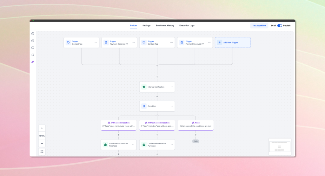This screenshot has height=176, width=325.
Task: Open the clock history icon in sidebar
Action: click(33, 41)
